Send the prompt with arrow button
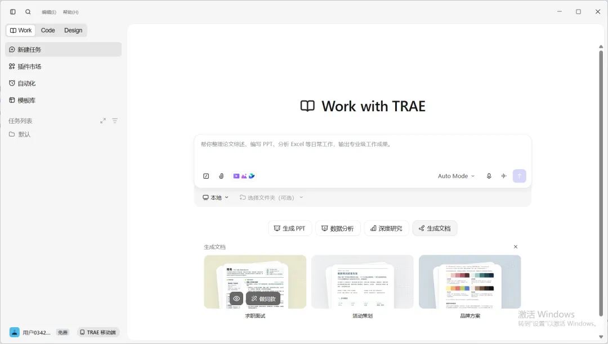Viewport: 608px width, 344px height. [x=519, y=176]
